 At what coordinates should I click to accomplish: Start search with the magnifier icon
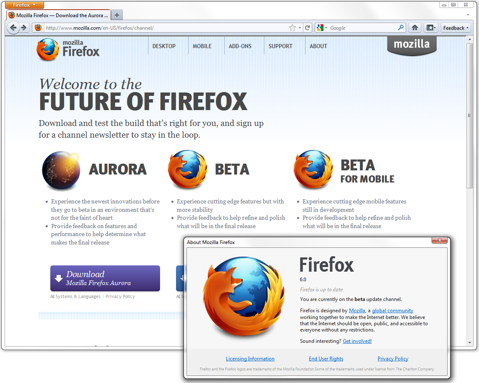(401, 27)
